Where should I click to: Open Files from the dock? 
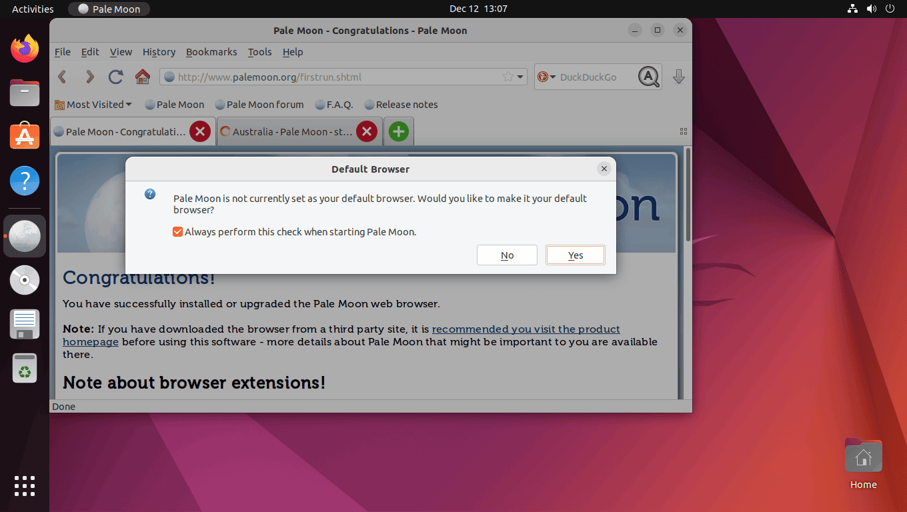pos(25,93)
